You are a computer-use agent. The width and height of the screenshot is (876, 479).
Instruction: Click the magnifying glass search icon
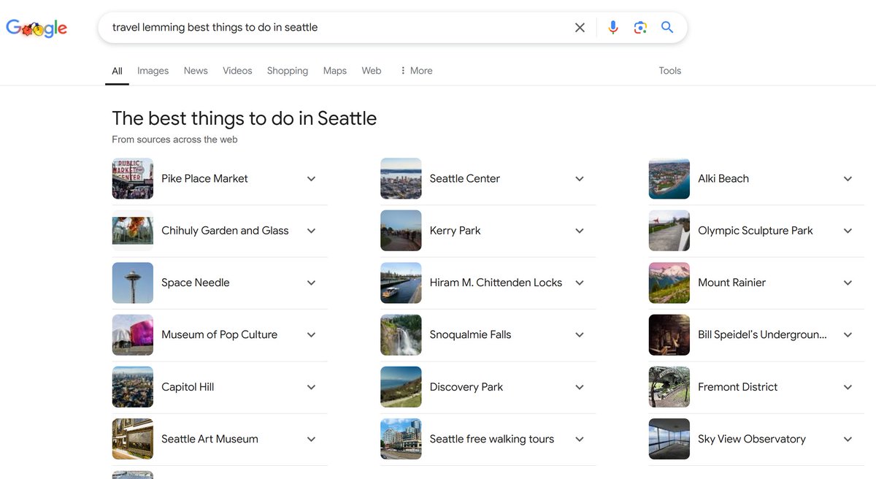[x=666, y=27]
